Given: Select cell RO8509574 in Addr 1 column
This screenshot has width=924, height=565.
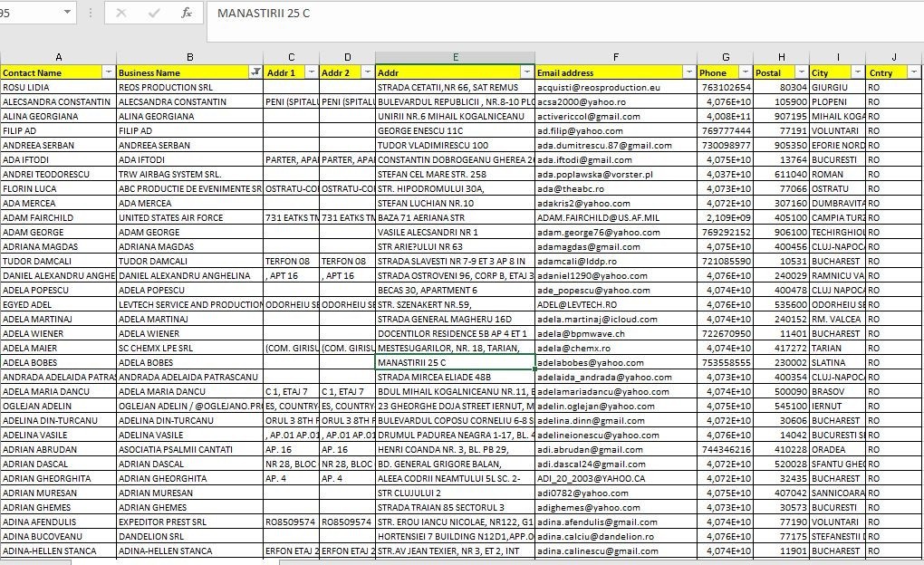Looking at the screenshot, I should (291, 522).
